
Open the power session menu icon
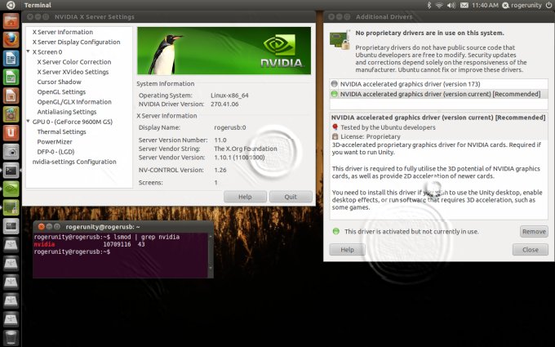click(548, 5)
